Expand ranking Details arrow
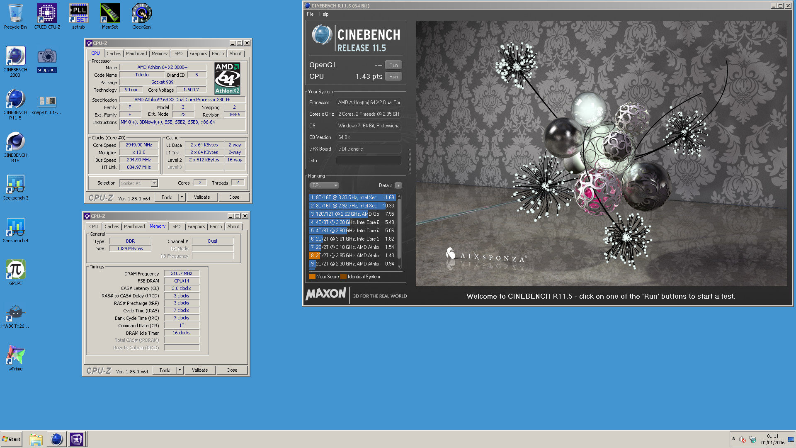The height and width of the screenshot is (448, 796). [398, 185]
